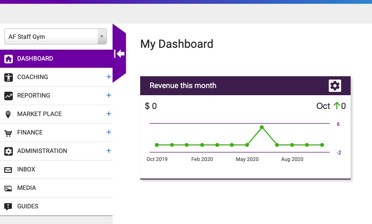Click the Dashboard home icon
Viewport: 372px width, 224px height.
[9, 59]
